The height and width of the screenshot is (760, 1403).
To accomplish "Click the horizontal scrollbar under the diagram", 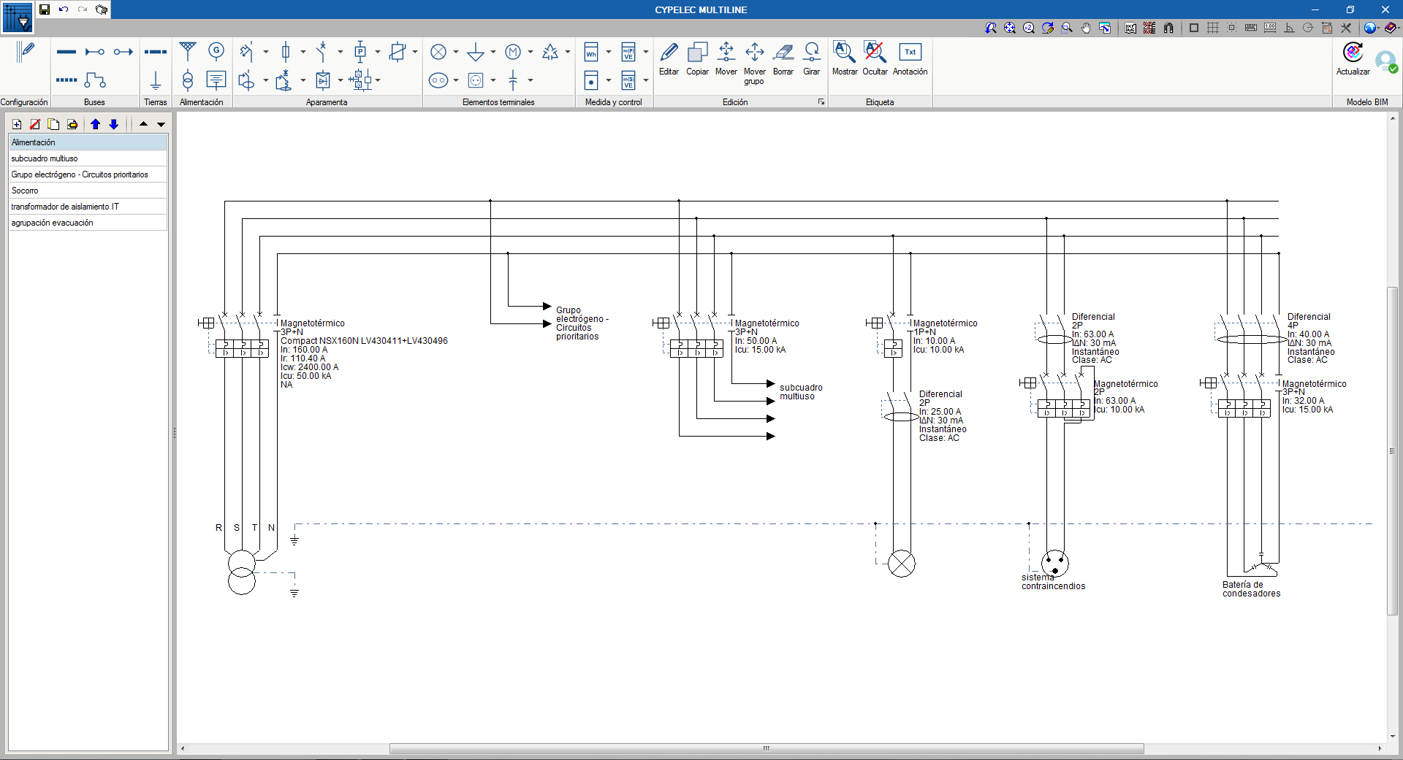I will (766, 748).
